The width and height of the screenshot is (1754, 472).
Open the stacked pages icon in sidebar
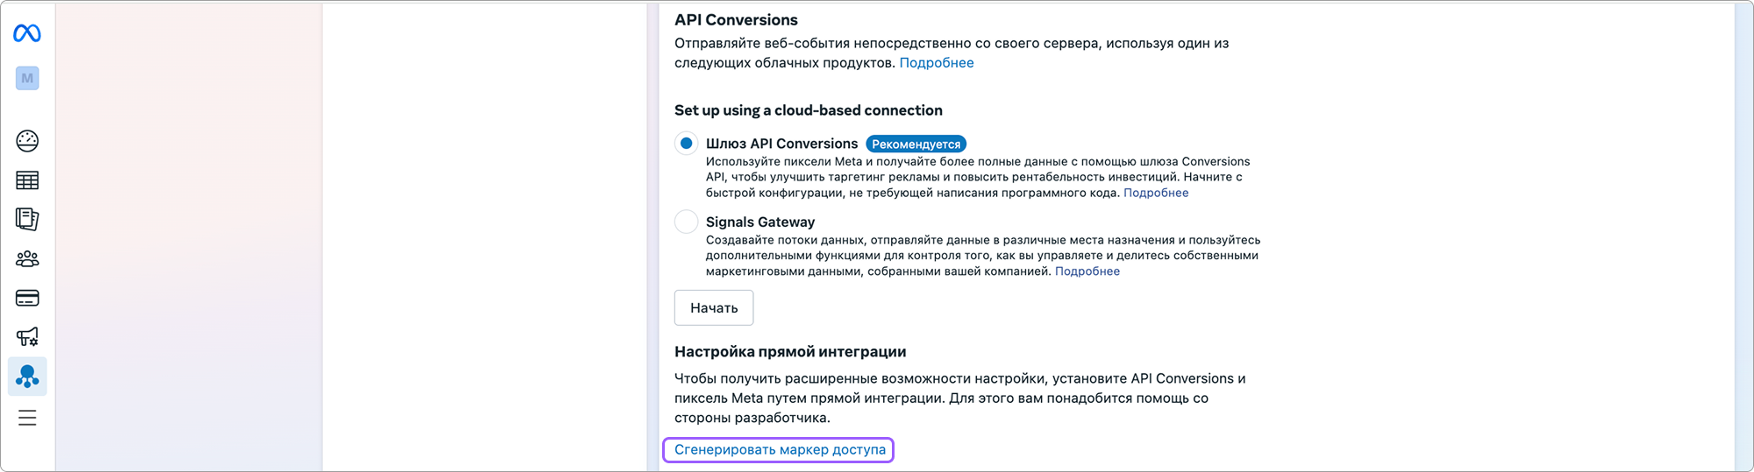[27, 219]
